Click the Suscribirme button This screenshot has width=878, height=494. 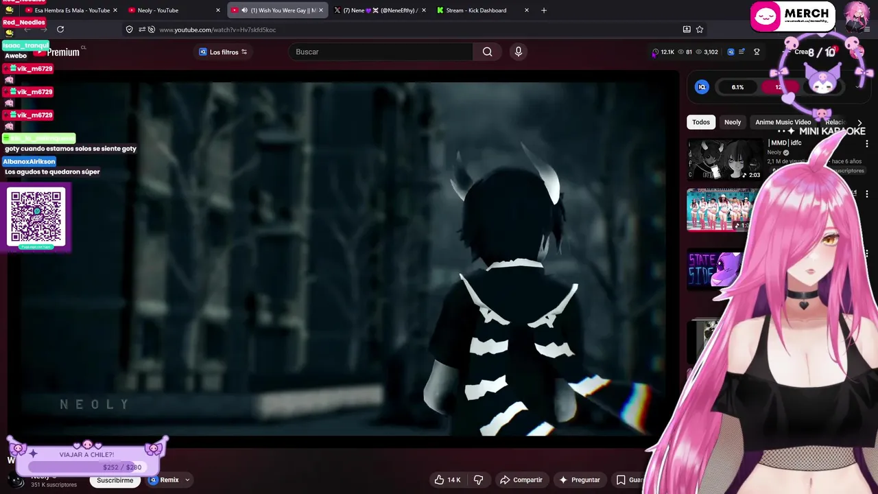coord(115,480)
